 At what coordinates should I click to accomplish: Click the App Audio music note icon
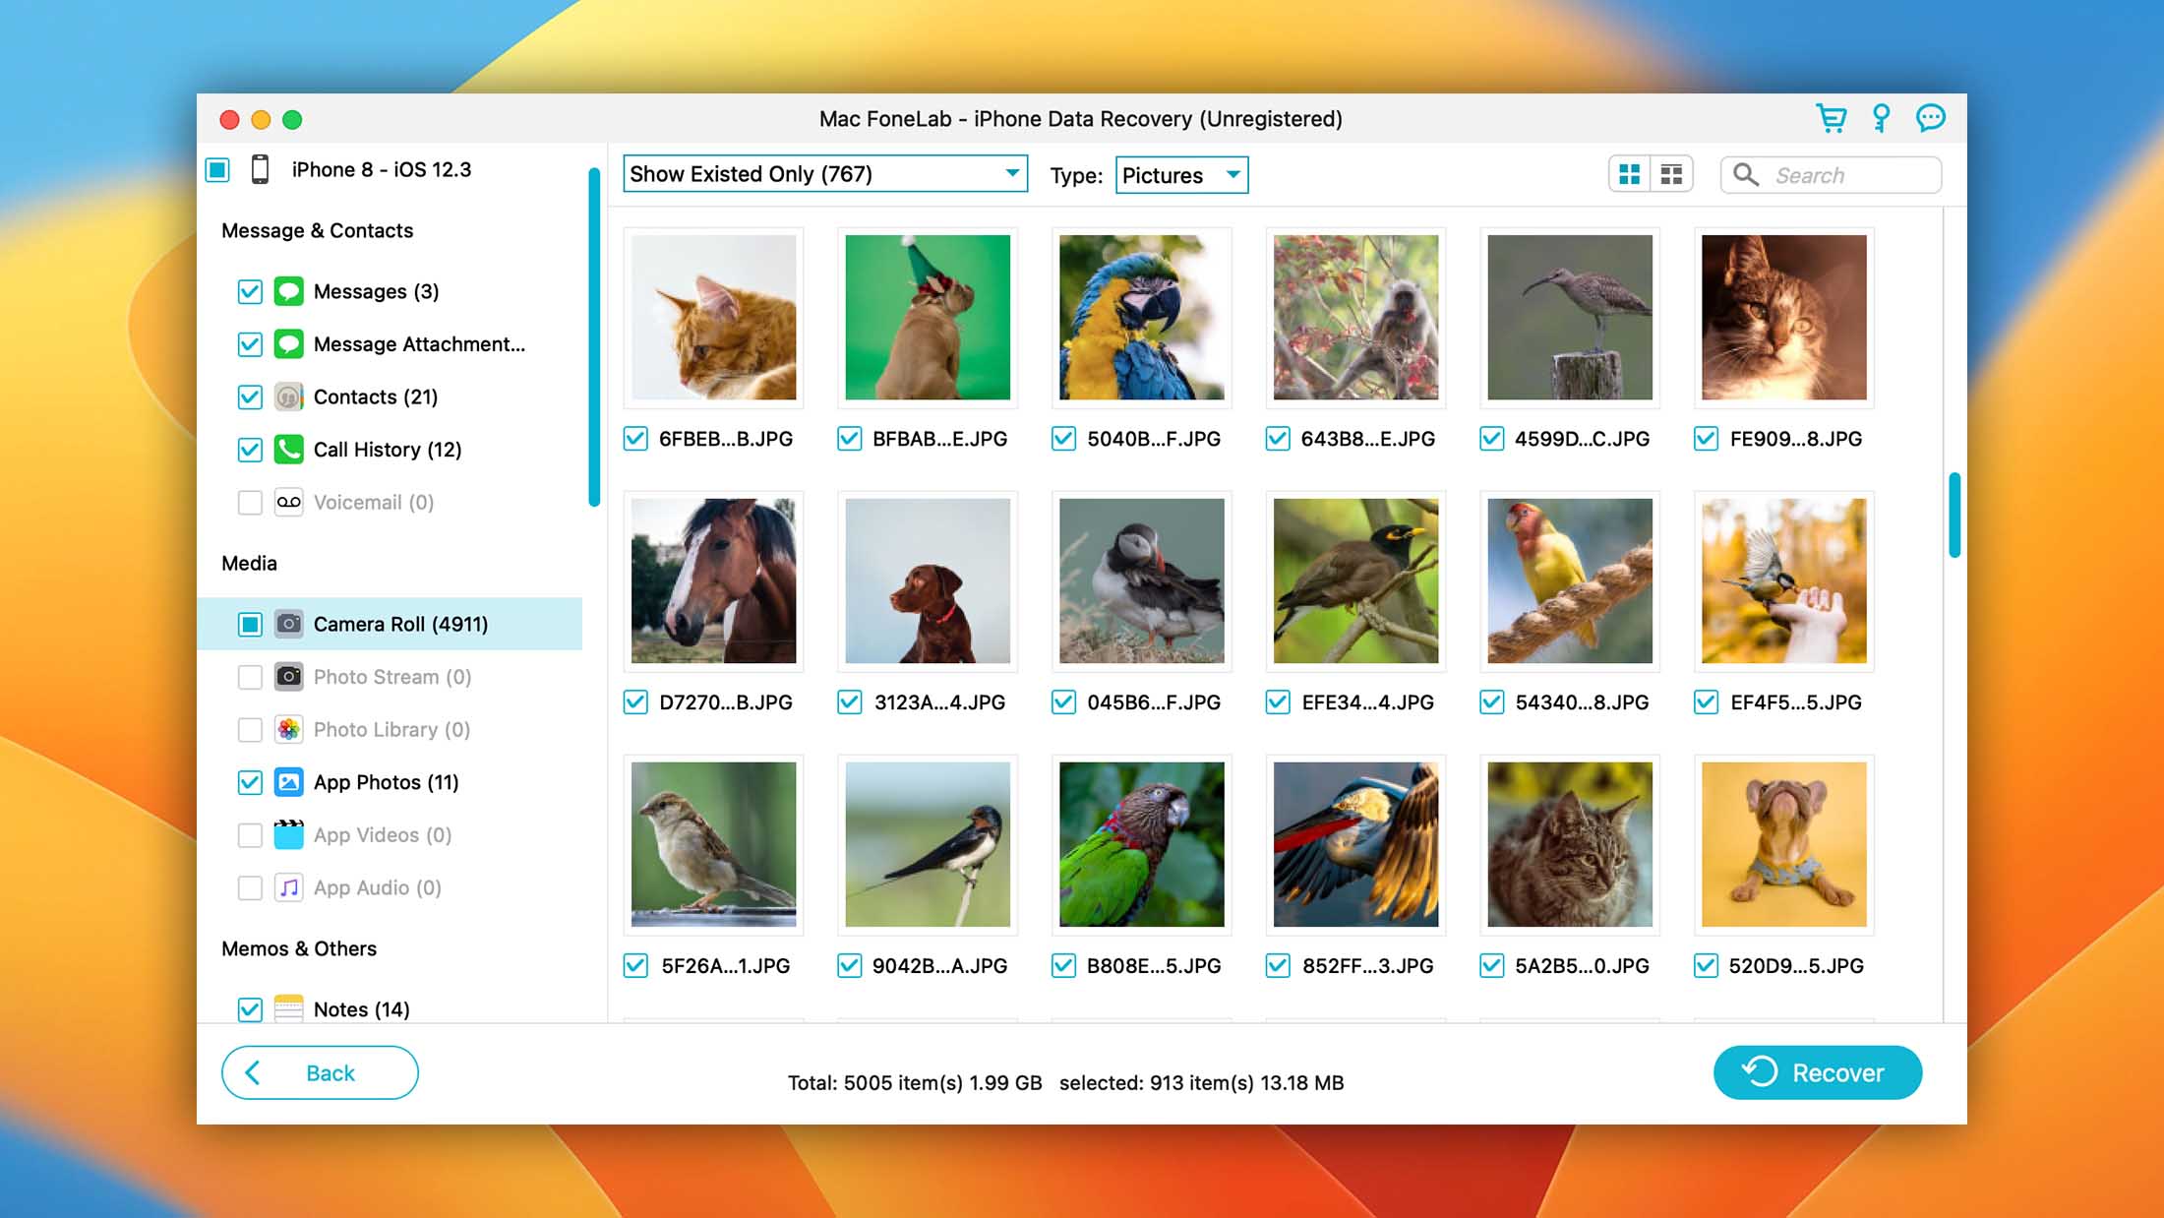pos(288,887)
